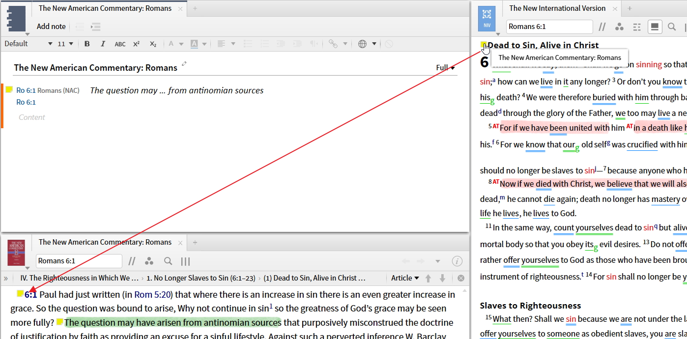This screenshot has width=687, height=339.
Task: Click the note Content field
Action: click(x=32, y=117)
